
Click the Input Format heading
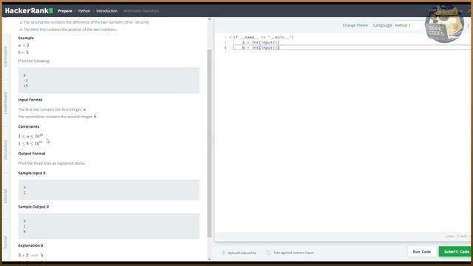pos(30,100)
